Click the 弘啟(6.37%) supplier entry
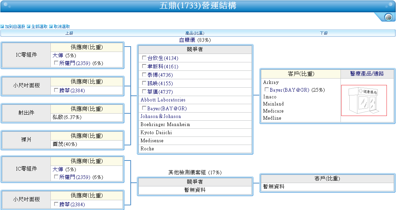 click(67, 117)
